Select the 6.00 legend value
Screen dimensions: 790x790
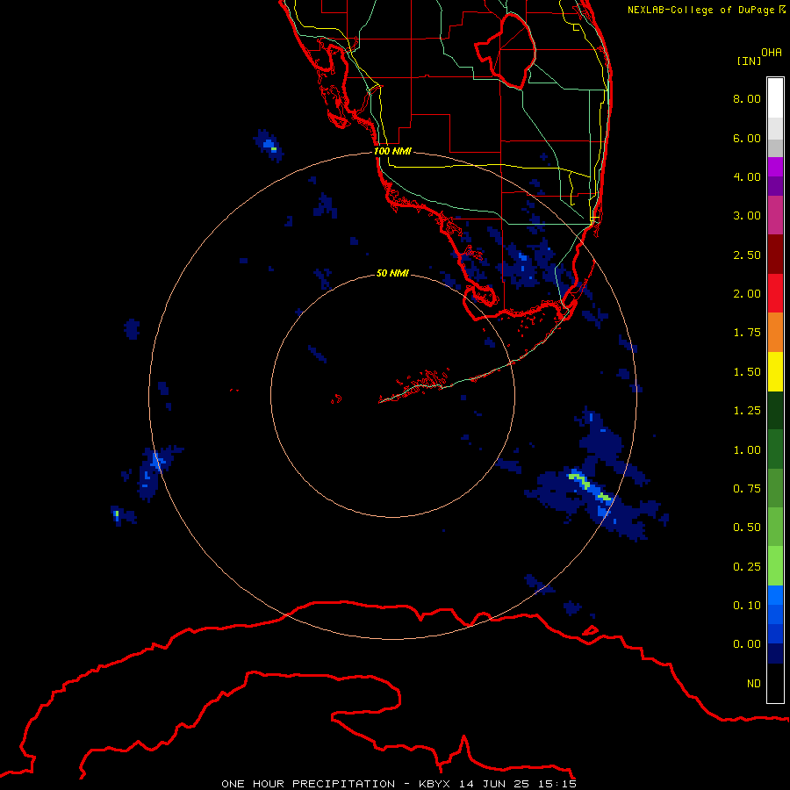click(x=747, y=138)
